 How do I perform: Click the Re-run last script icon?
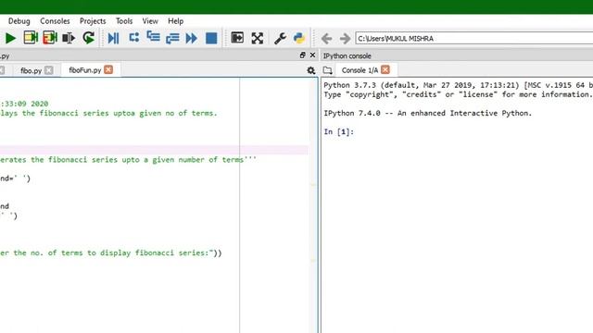pyautogui.click(x=89, y=38)
